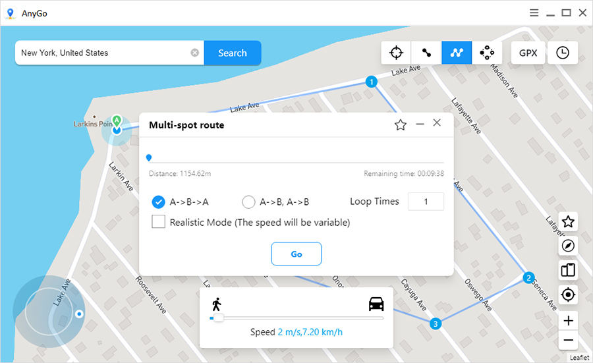
Task: Zoom in the map with plus button
Action: click(568, 321)
